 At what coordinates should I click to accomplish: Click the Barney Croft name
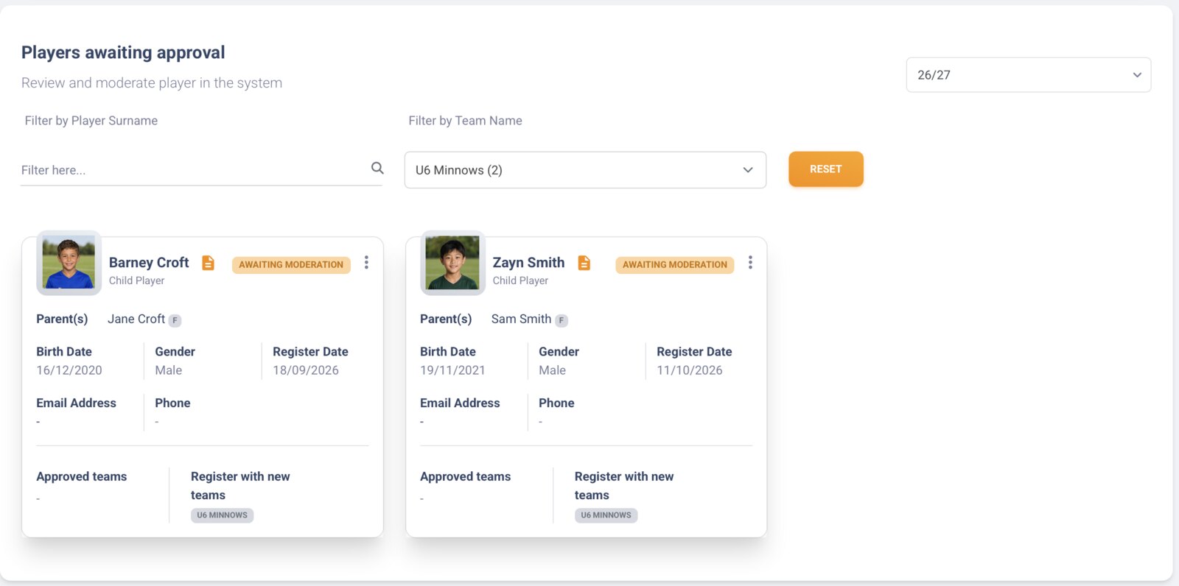pos(149,263)
